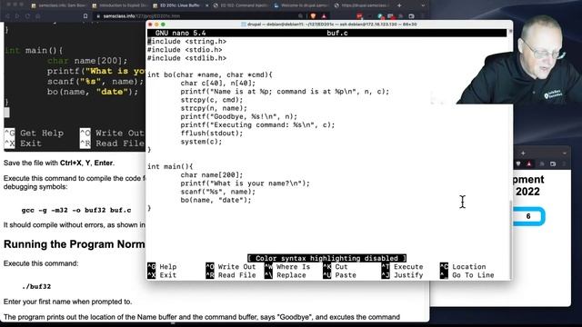
Task: Click the browser forward arrow button
Action: tap(17, 16)
